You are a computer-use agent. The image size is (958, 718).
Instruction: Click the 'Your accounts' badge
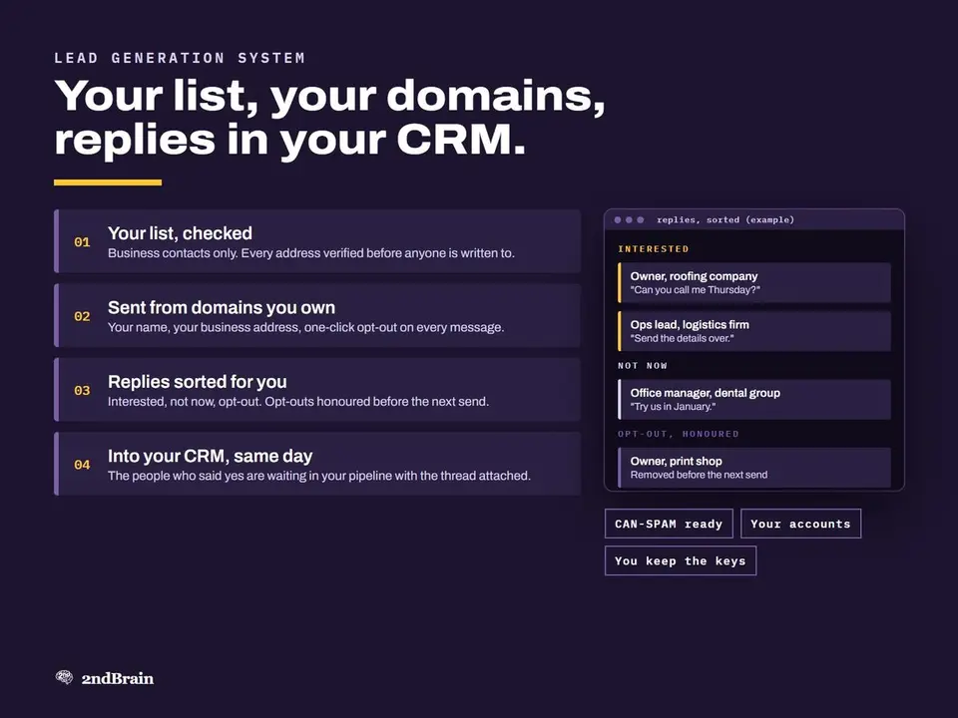pos(800,524)
